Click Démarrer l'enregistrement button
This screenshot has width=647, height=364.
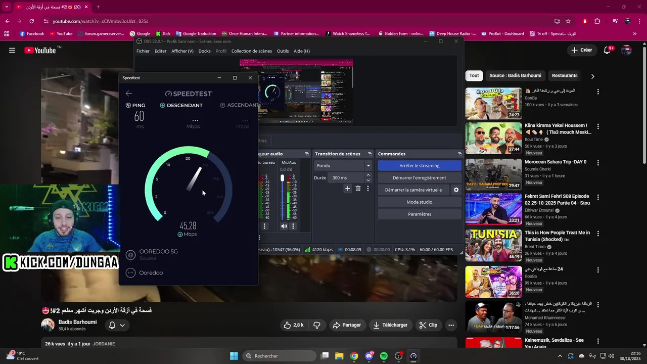pyautogui.click(x=420, y=178)
